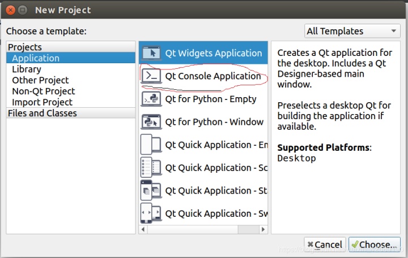Select the Qt Widgets Application icon

point(151,53)
